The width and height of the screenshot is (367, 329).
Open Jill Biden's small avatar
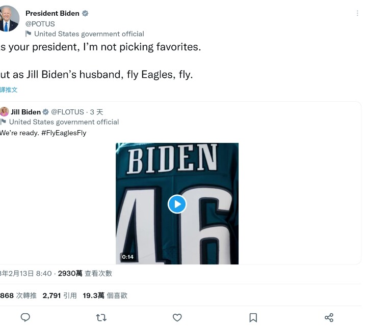pos(5,112)
